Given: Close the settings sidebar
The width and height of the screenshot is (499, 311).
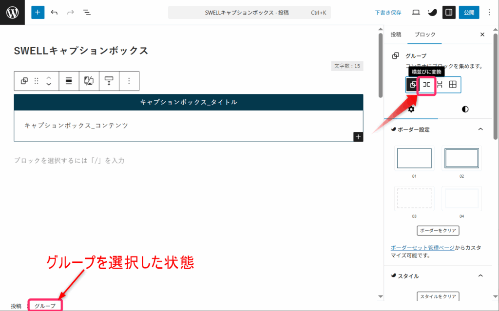Looking at the screenshot, I should [482, 35].
